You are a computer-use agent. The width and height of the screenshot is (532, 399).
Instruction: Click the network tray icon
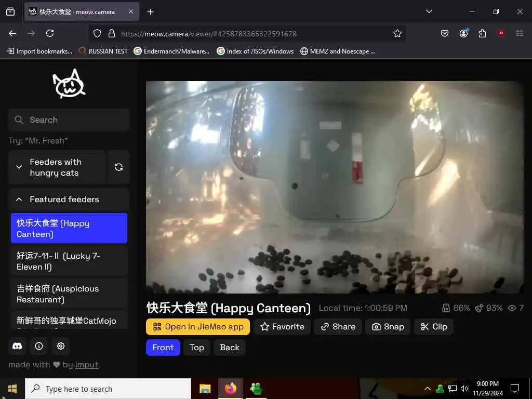[453, 389]
